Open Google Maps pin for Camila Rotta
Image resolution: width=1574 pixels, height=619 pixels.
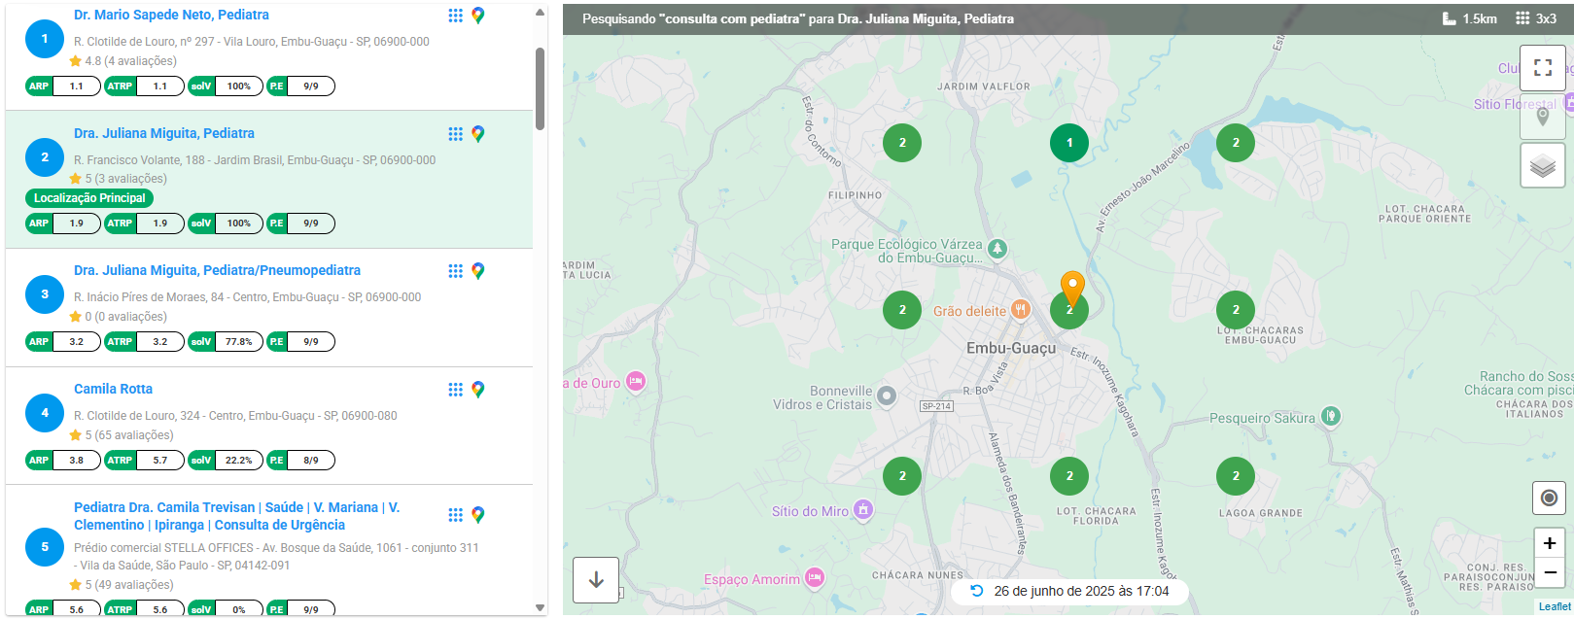pyautogui.click(x=478, y=390)
